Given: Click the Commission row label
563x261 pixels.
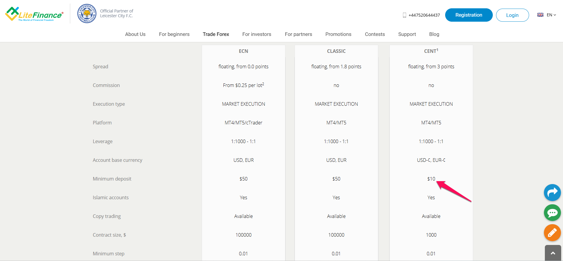Looking at the screenshot, I should pyautogui.click(x=106, y=85).
